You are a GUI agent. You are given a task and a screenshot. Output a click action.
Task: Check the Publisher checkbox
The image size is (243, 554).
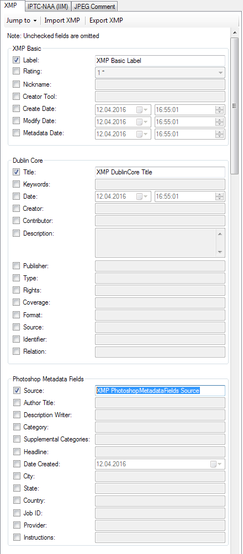[16, 265]
